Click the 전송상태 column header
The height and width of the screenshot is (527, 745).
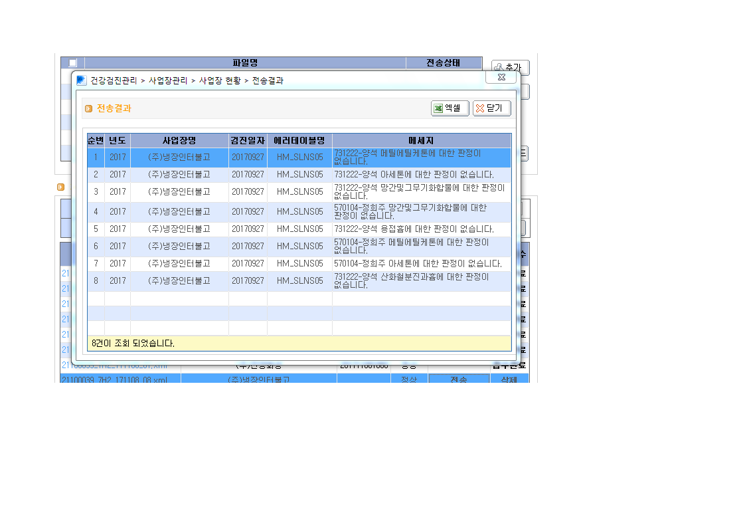point(444,62)
